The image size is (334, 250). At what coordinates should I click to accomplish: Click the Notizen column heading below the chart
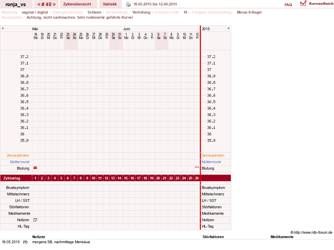pos(38,237)
